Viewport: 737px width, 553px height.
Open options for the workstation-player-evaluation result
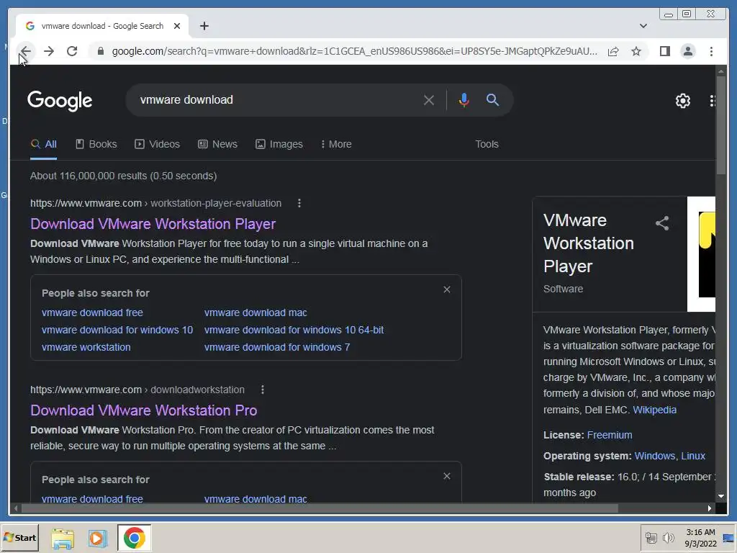[x=299, y=203]
